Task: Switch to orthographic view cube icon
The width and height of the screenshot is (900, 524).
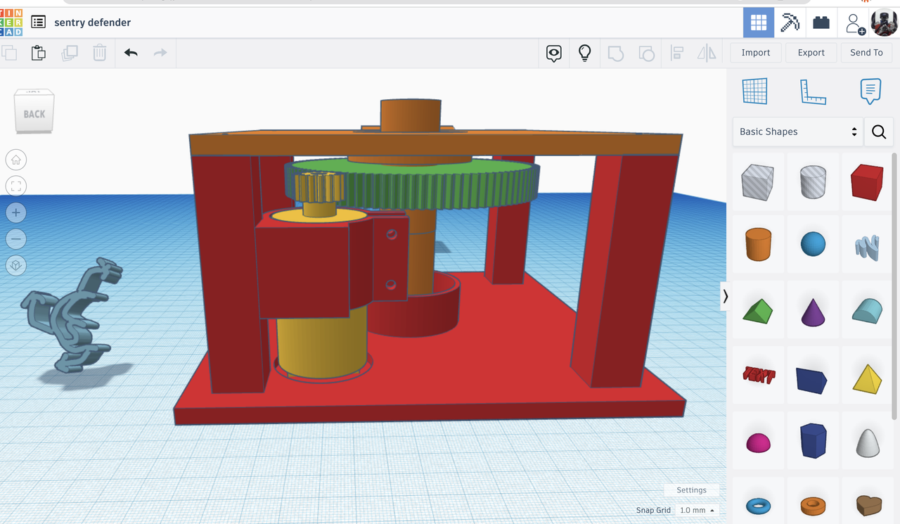Action: (x=16, y=266)
